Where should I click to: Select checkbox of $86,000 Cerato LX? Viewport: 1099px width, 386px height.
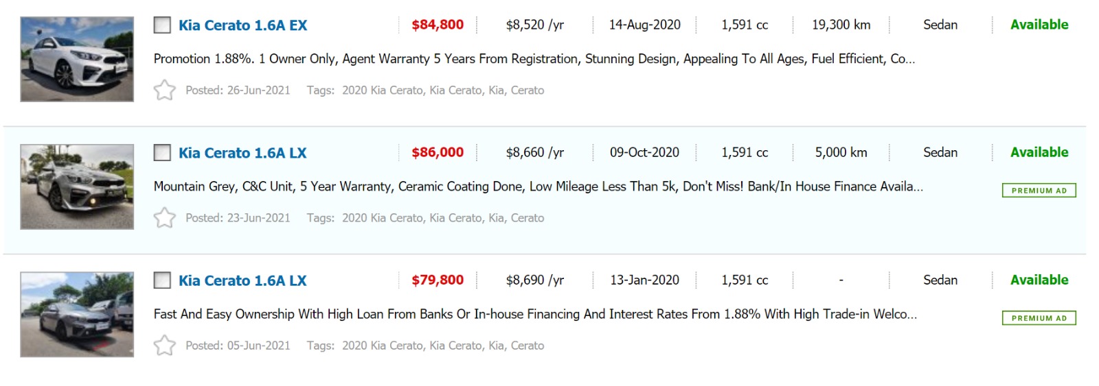(x=162, y=153)
